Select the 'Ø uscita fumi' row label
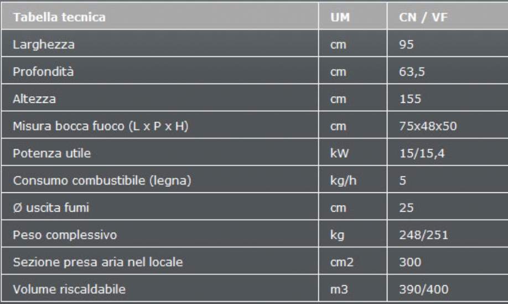This screenshot has height=304, width=508. [x=51, y=207]
